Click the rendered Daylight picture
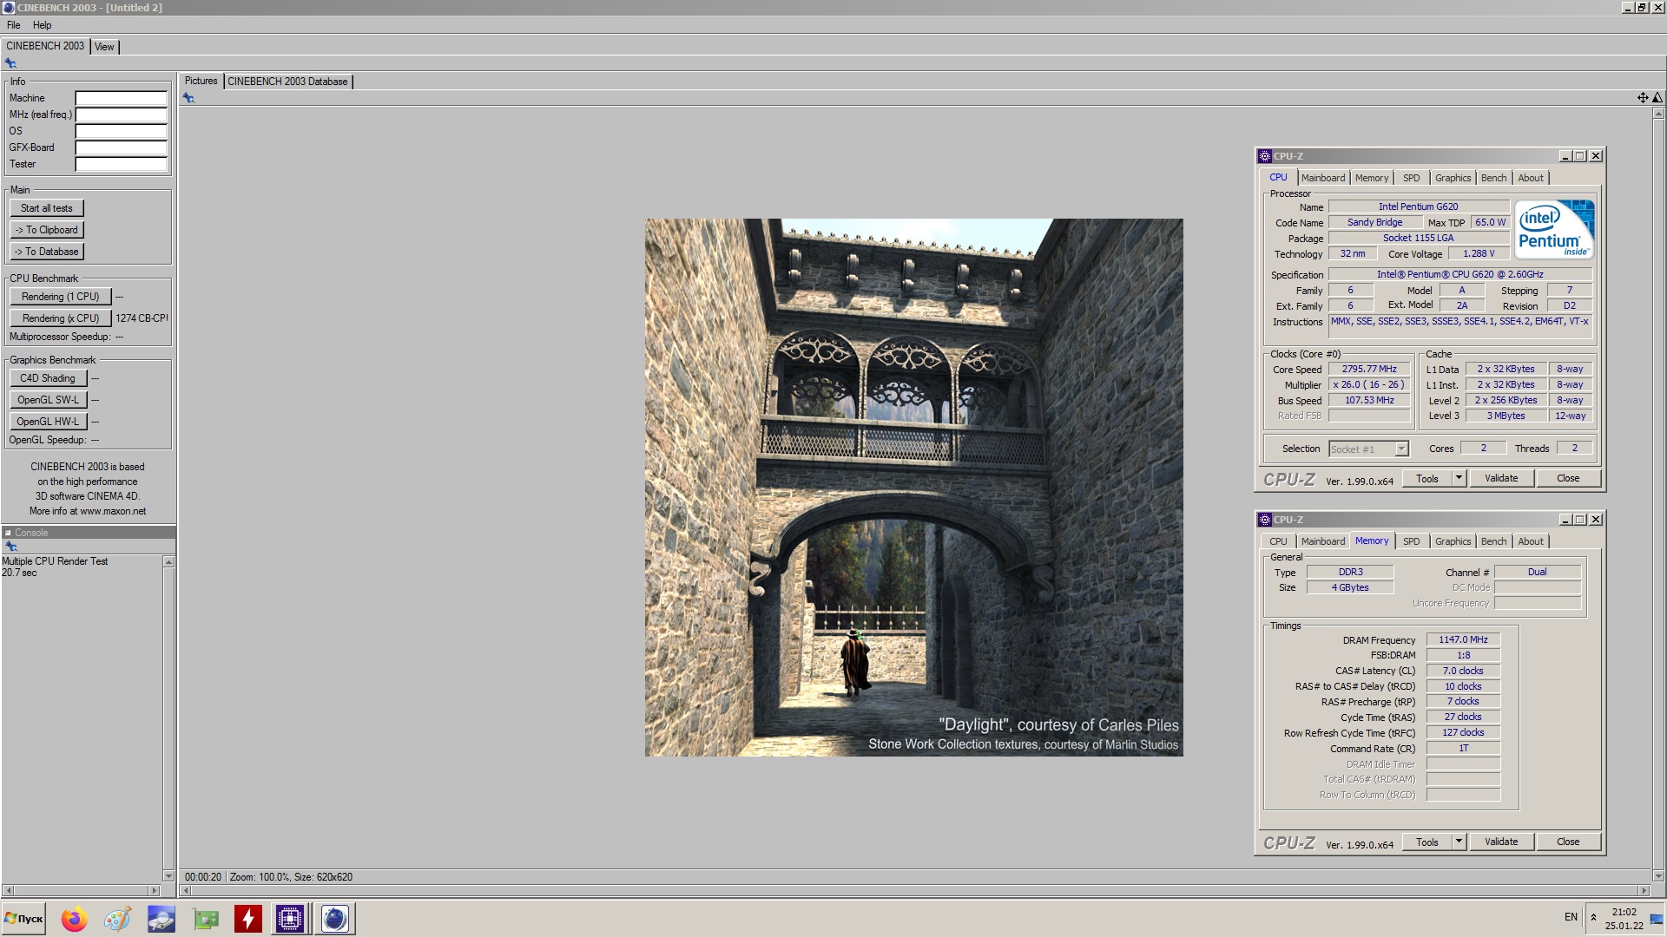The image size is (1667, 937). click(x=913, y=488)
